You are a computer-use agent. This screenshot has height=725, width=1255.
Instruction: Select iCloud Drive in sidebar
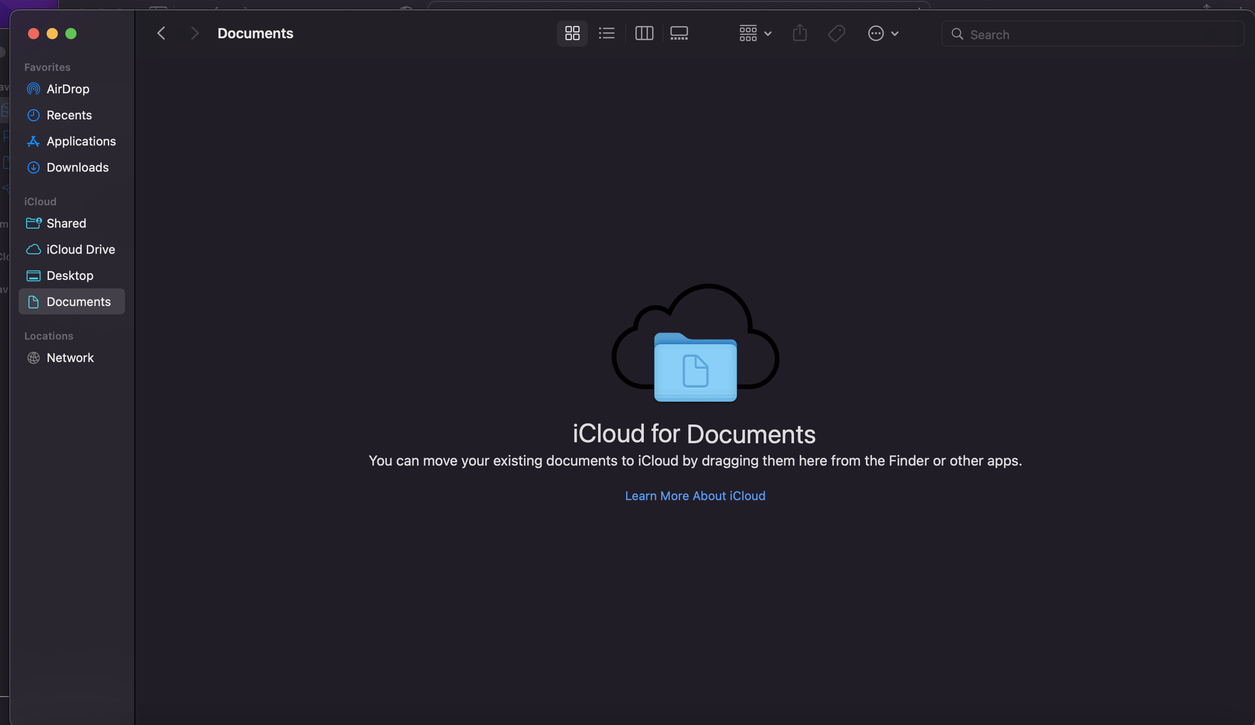[80, 250]
